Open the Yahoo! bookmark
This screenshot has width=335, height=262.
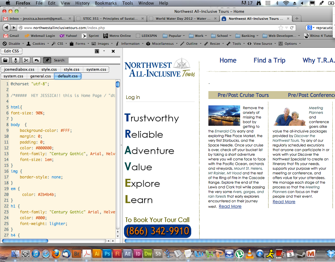[x=68, y=36]
